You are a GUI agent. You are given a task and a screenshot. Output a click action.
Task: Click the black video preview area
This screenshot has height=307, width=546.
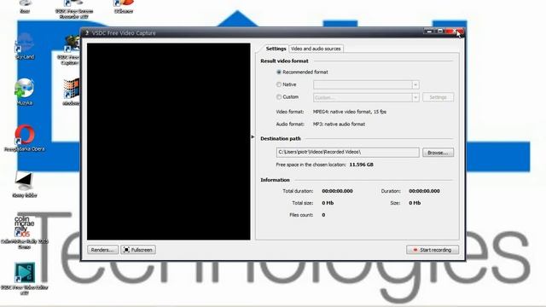[x=169, y=142]
